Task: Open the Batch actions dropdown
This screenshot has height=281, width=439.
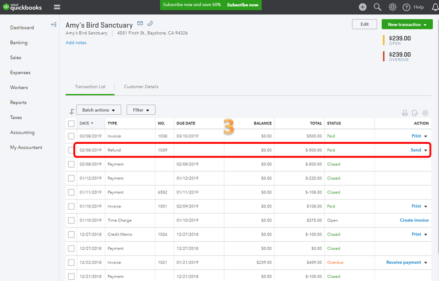Action: [98, 110]
